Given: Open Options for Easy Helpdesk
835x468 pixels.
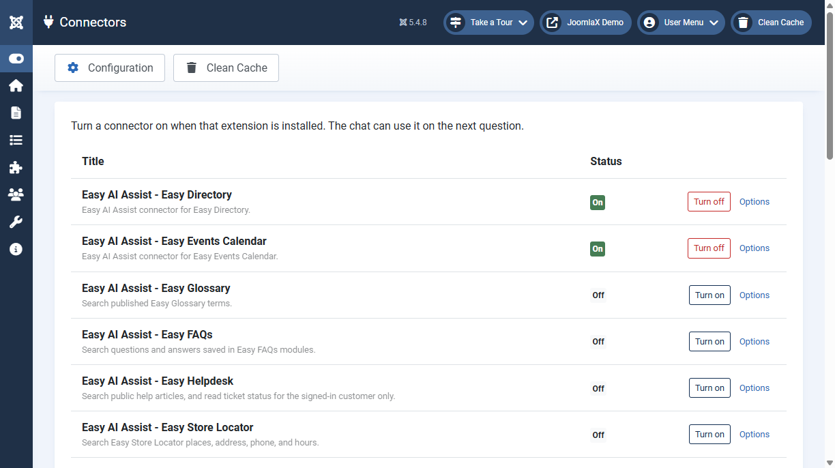Looking at the screenshot, I should pos(755,388).
